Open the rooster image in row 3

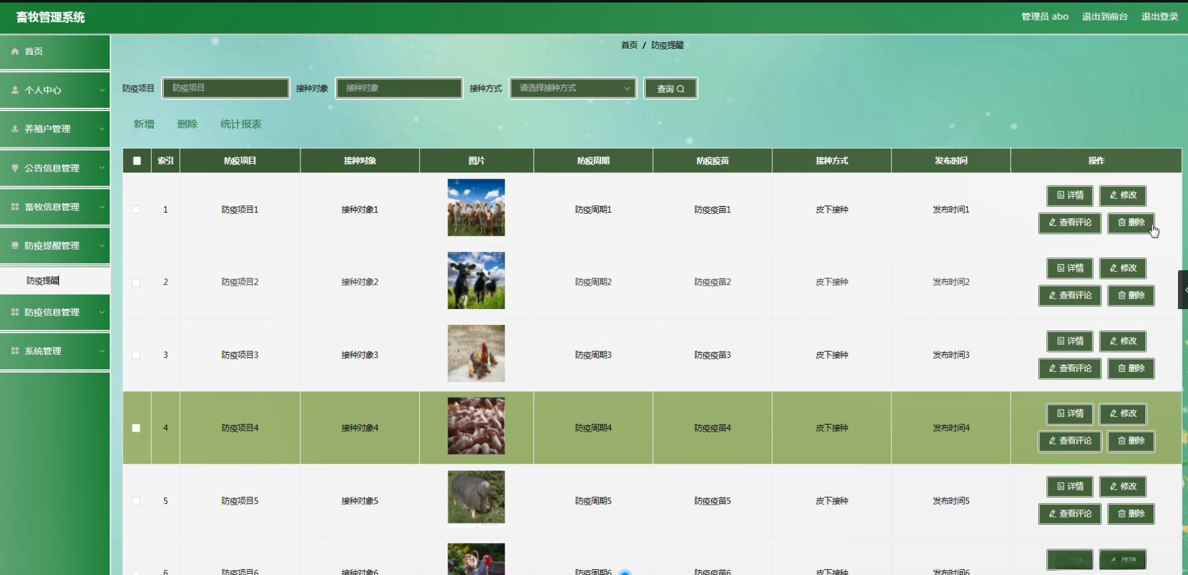(476, 353)
